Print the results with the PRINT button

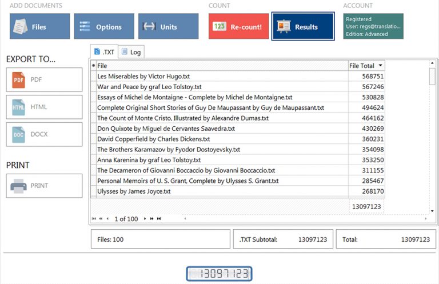[x=44, y=186]
